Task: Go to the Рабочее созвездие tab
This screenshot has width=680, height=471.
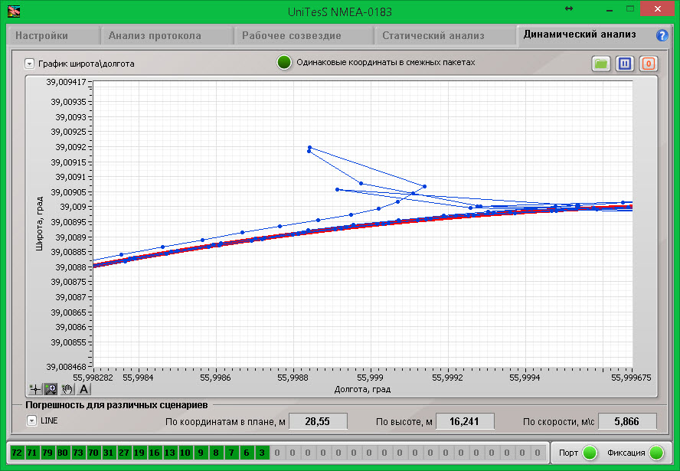Action: [x=292, y=35]
